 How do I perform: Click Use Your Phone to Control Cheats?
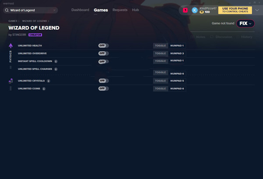[235, 10]
